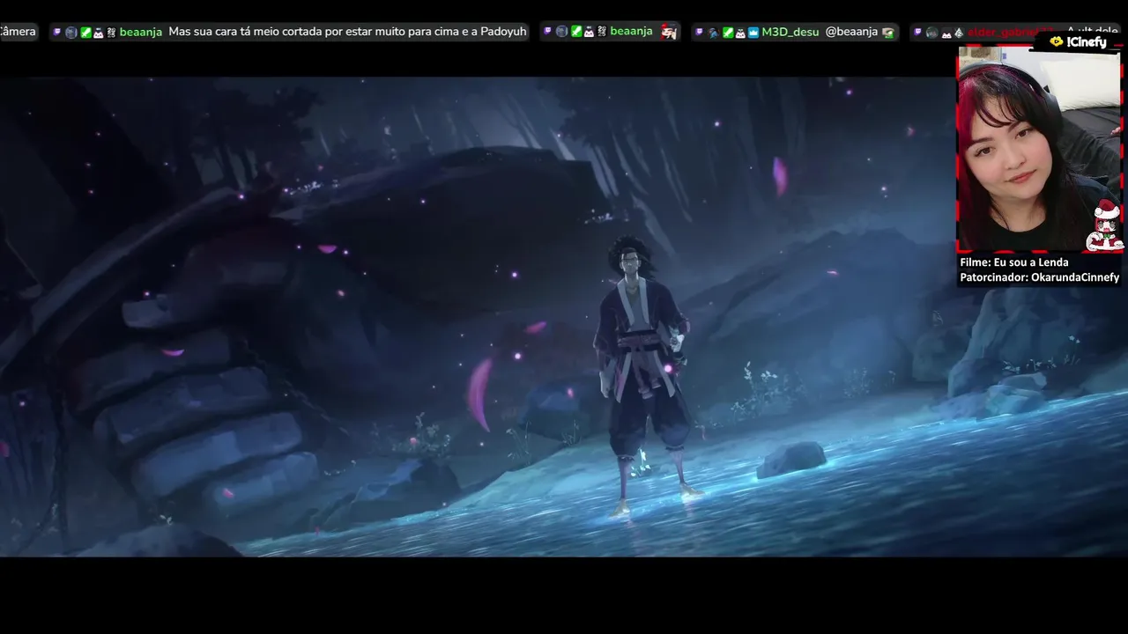Click the !Cinefy command label
This screenshot has width=1128, height=634.
[x=1086, y=41]
